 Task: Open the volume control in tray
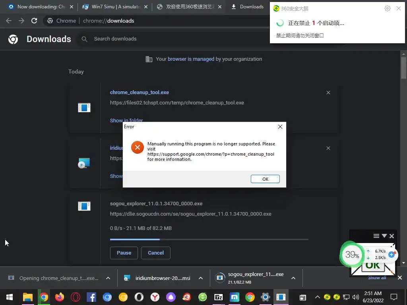[x=356, y=297]
